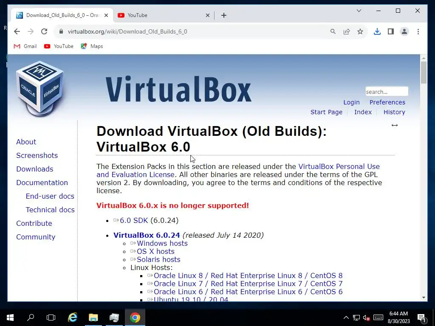Open Screenshots in the sidebar

(37, 155)
